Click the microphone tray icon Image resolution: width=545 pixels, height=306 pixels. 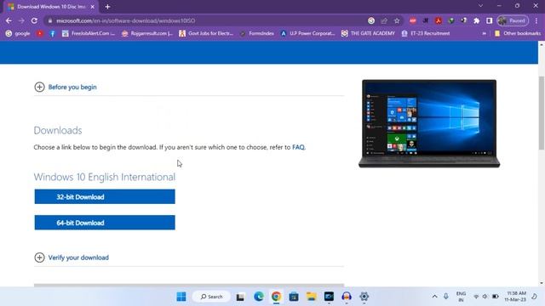pos(446,297)
